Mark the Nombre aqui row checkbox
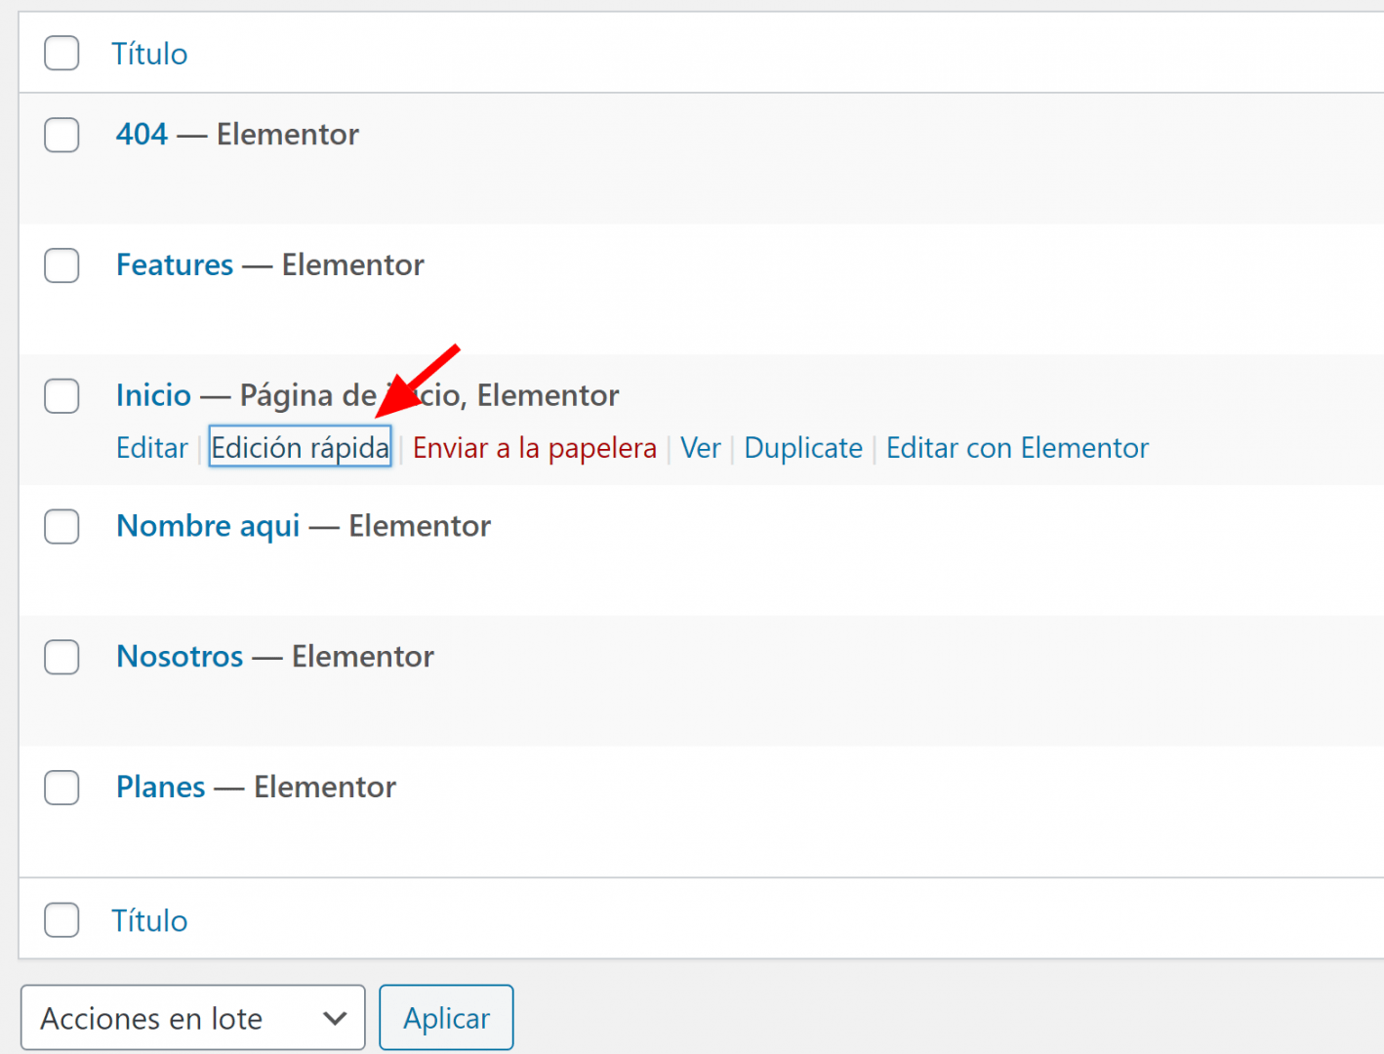Image resolution: width=1384 pixels, height=1054 pixels. (x=61, y=527)
